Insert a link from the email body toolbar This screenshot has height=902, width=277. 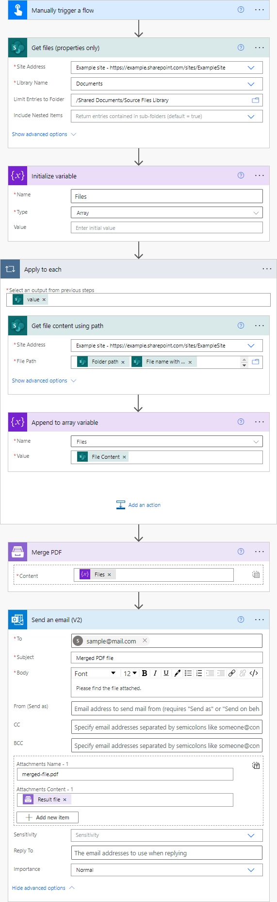point(232,673)
